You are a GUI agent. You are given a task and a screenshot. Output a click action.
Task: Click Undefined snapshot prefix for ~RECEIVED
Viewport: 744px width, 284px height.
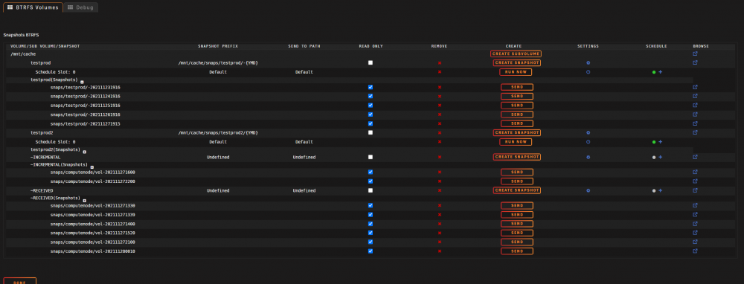218,190
